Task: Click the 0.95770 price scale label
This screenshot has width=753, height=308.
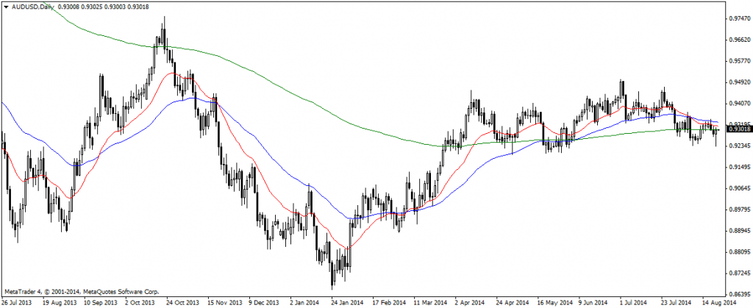Action: (738, 61)
